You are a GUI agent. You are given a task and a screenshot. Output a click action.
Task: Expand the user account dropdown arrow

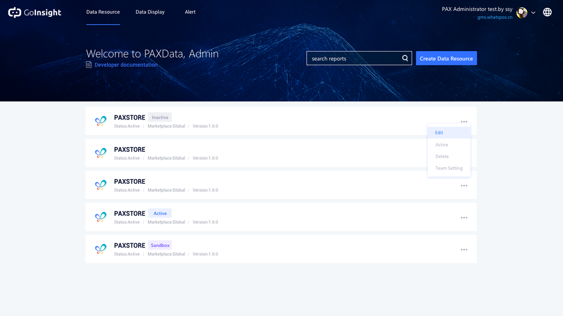point(533,13)
